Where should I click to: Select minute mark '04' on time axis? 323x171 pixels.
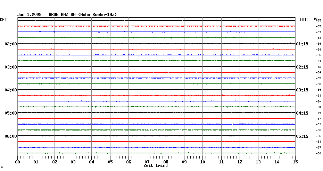[91, 162]
